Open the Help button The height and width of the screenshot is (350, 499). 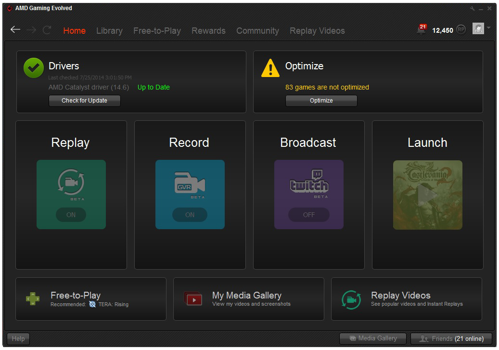(x=18, y=338)
